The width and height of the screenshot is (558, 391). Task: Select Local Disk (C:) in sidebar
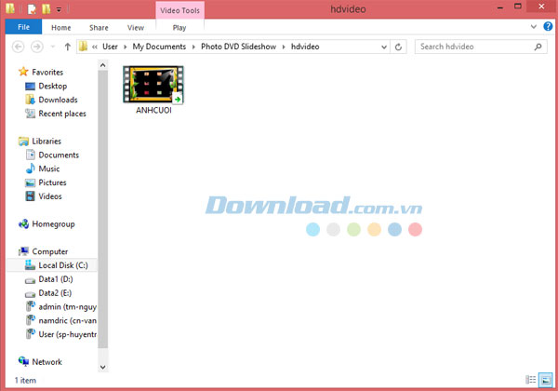pos(62,265)
